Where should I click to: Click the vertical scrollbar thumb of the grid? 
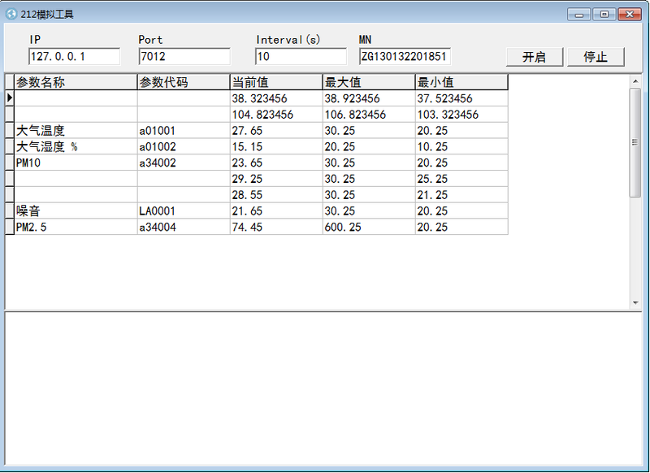[635, 142]
